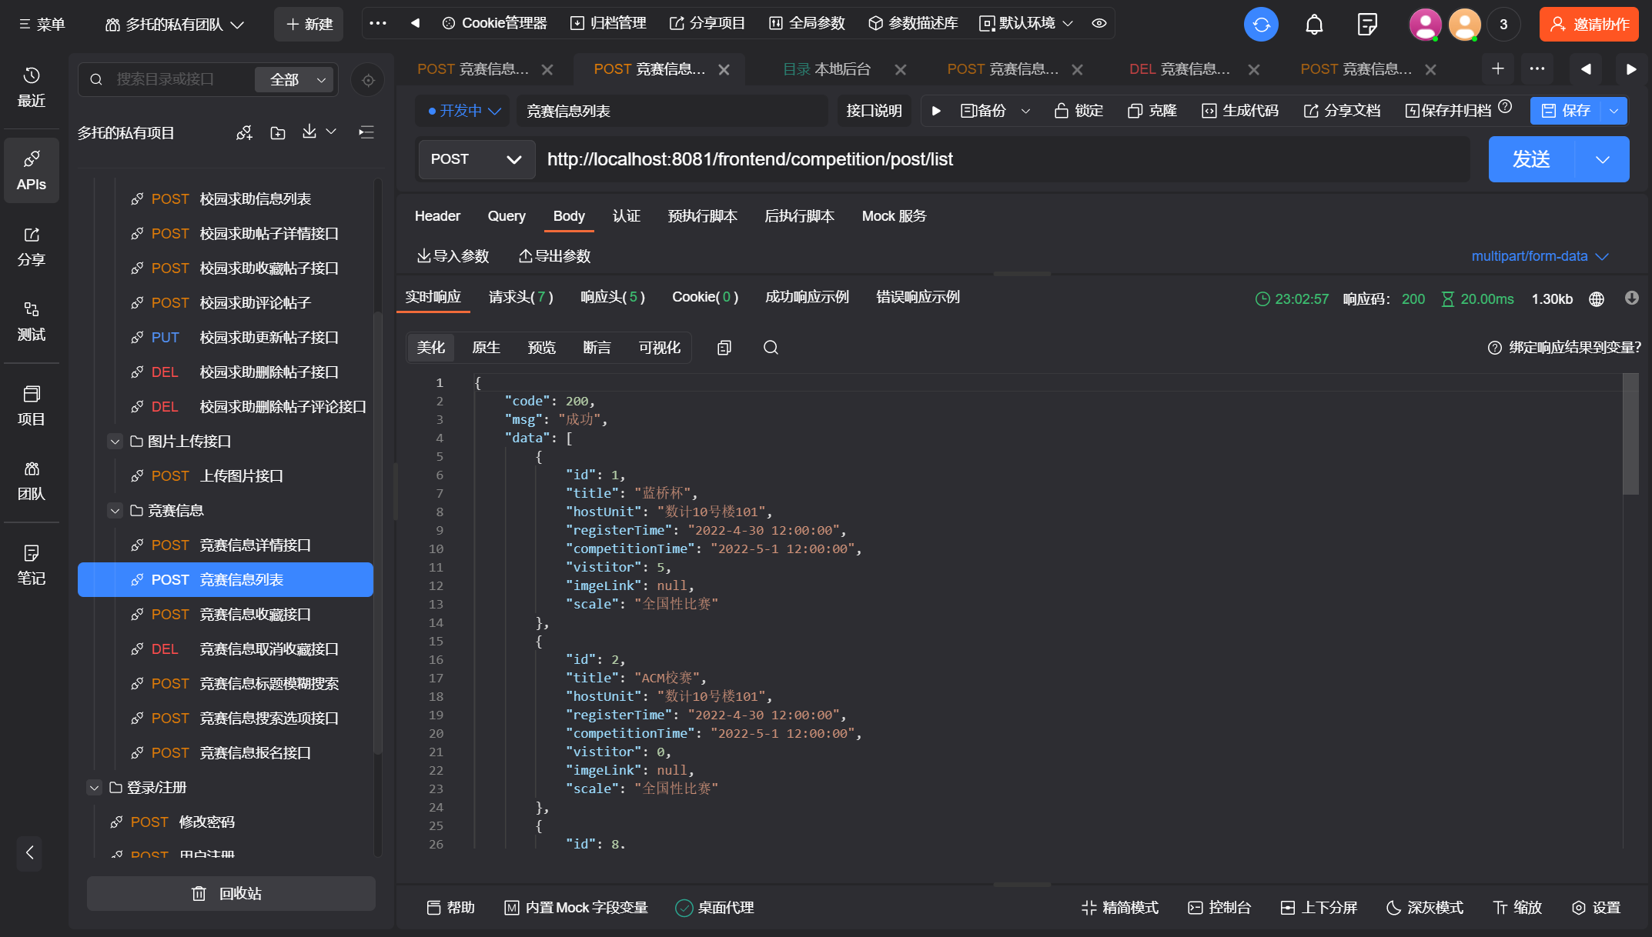Collapse the 竞赛信息 folder
Image resolution: width=1652 pixels, height=937 pixels.
(x=115, y=511)
